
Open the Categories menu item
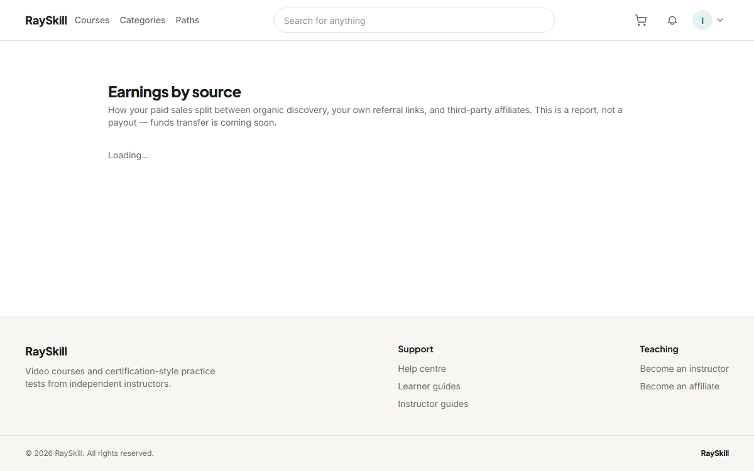(x=143, y=20)
